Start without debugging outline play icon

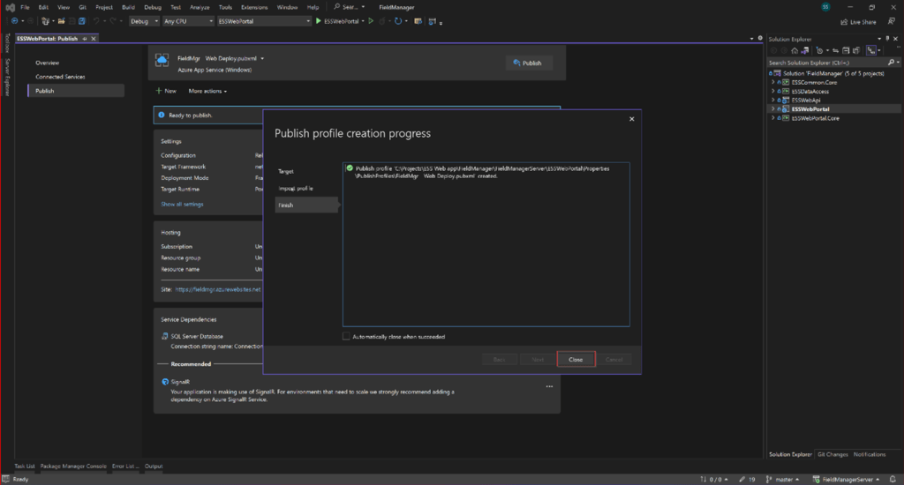coord(371,21)
